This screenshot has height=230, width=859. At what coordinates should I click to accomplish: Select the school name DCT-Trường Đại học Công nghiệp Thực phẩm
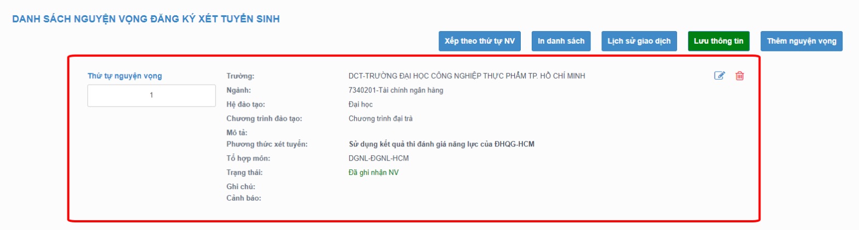[x=467, y=76]
